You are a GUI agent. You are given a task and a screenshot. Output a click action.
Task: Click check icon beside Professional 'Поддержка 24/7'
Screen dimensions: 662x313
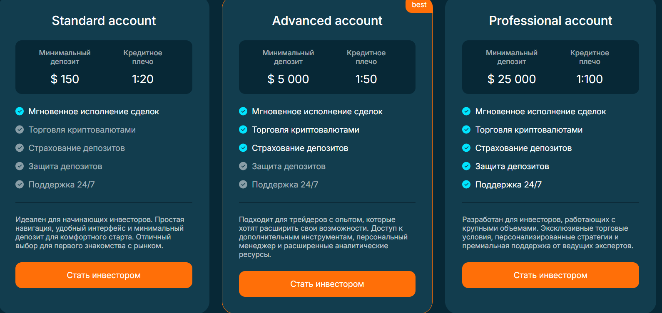pos(466,184)
